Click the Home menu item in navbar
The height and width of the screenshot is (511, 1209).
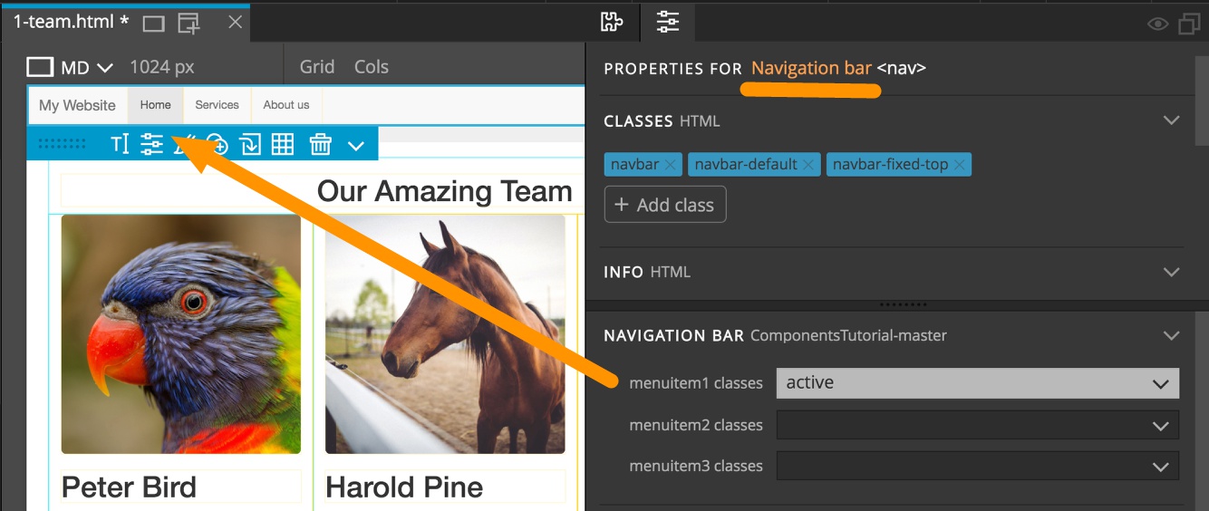pyautogui.click(x=156, y=105)
